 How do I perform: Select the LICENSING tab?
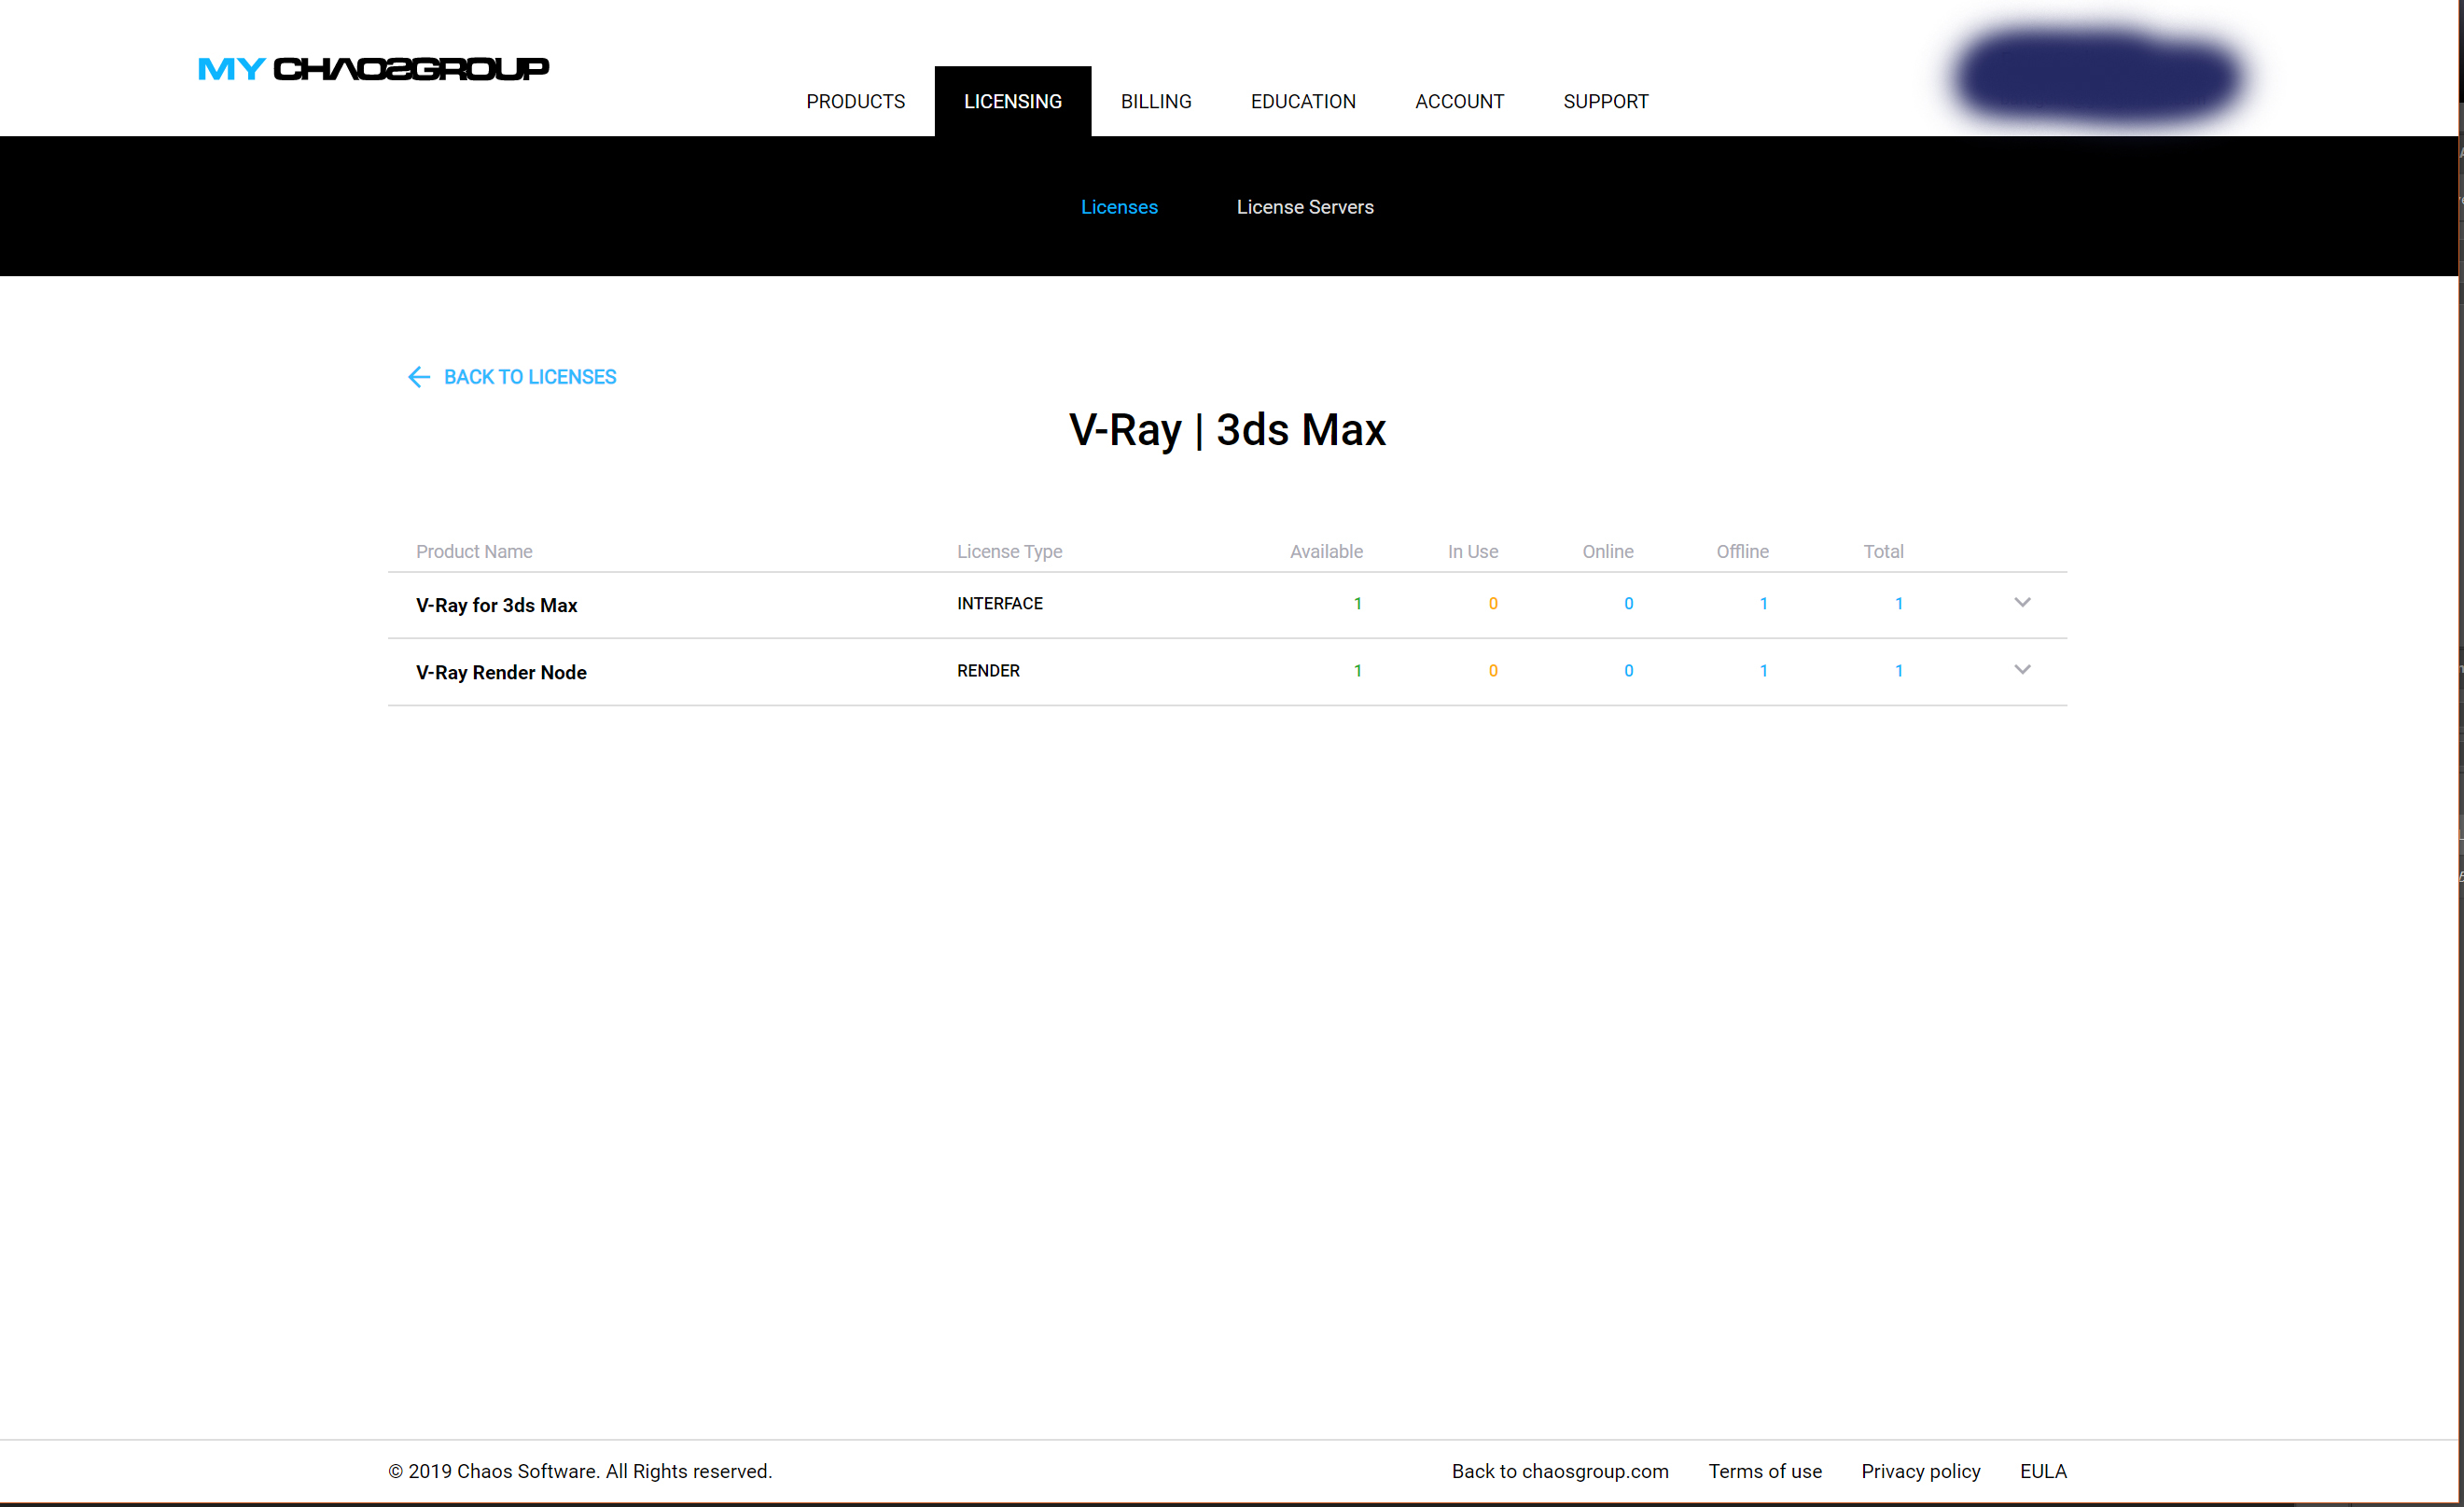[1012, 101]
